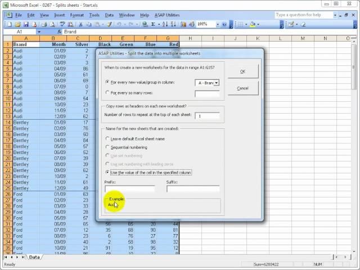Expand the Fill Color dropdown arrow
This screenshot has width=360, height=270.
[x=259, y=24]
